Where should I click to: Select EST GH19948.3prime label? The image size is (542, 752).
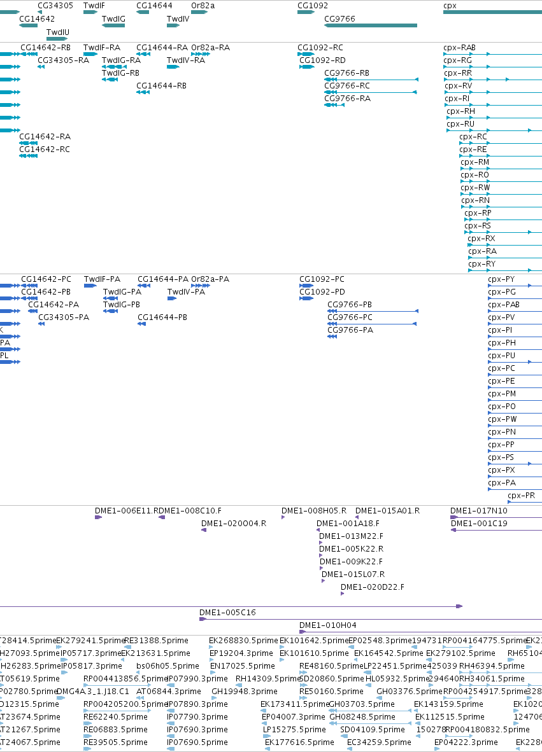tap(245, 691)
